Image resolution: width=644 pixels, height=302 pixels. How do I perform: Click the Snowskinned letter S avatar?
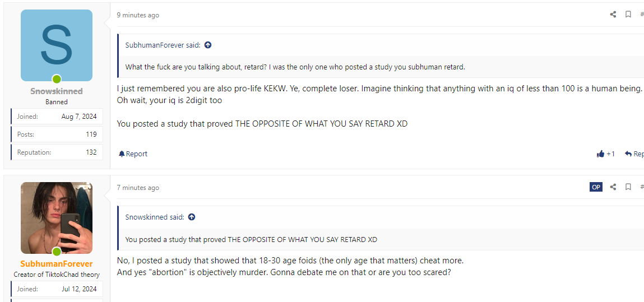(x=56, y=45)
